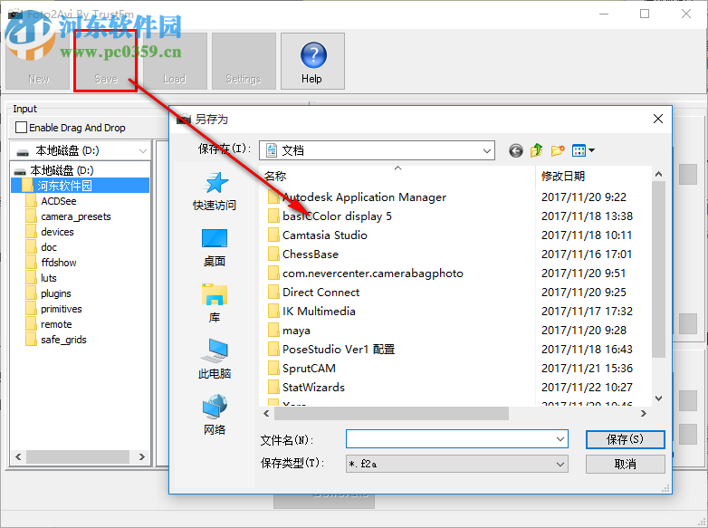
Task: Click file list scroll up arrow
Action: (659, 175)
